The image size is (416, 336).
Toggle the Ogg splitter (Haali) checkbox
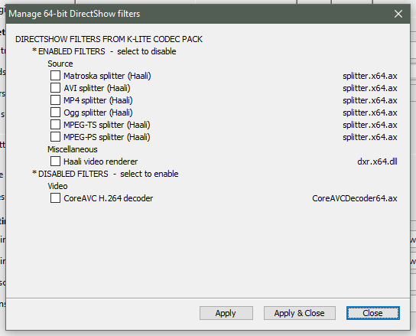click(x=55, y=113)
